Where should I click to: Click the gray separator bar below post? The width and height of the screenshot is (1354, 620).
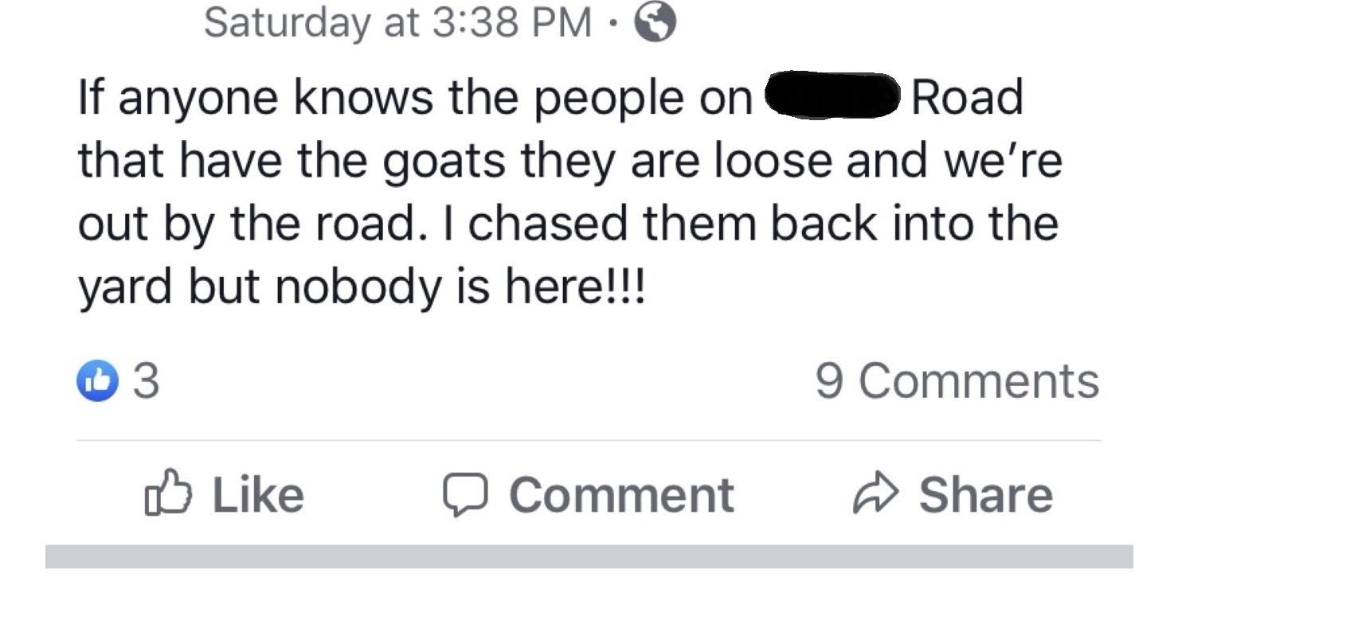click(589, 556)
